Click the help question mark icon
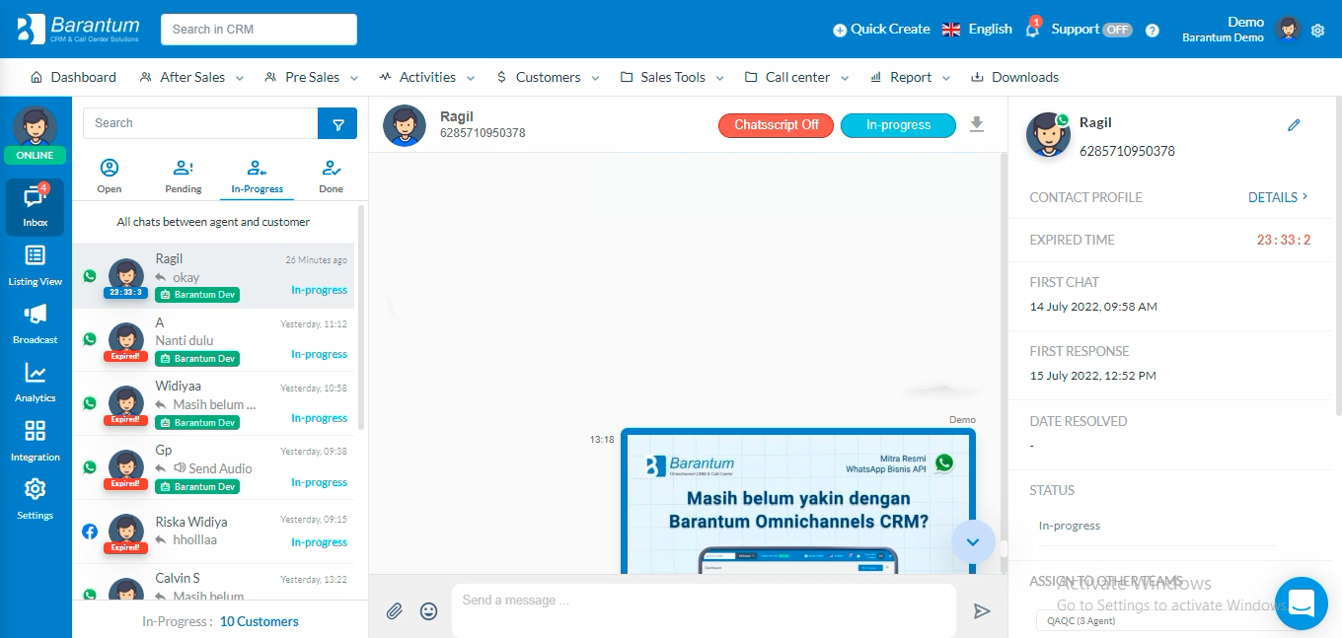1342x638 pixels. click(1152, 30)
